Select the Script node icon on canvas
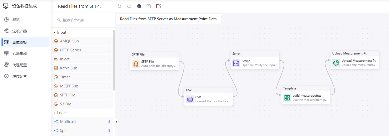Screen dimensions: 389x136 coord(236,63)
